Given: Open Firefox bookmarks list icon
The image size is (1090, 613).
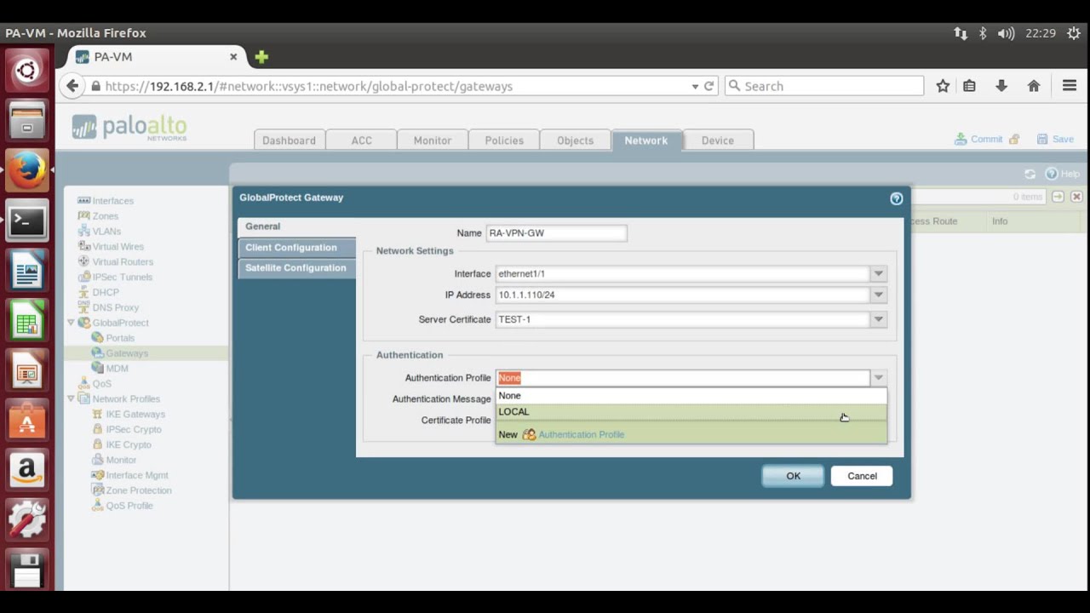Looking at the screenshot, I should (969, 86).
